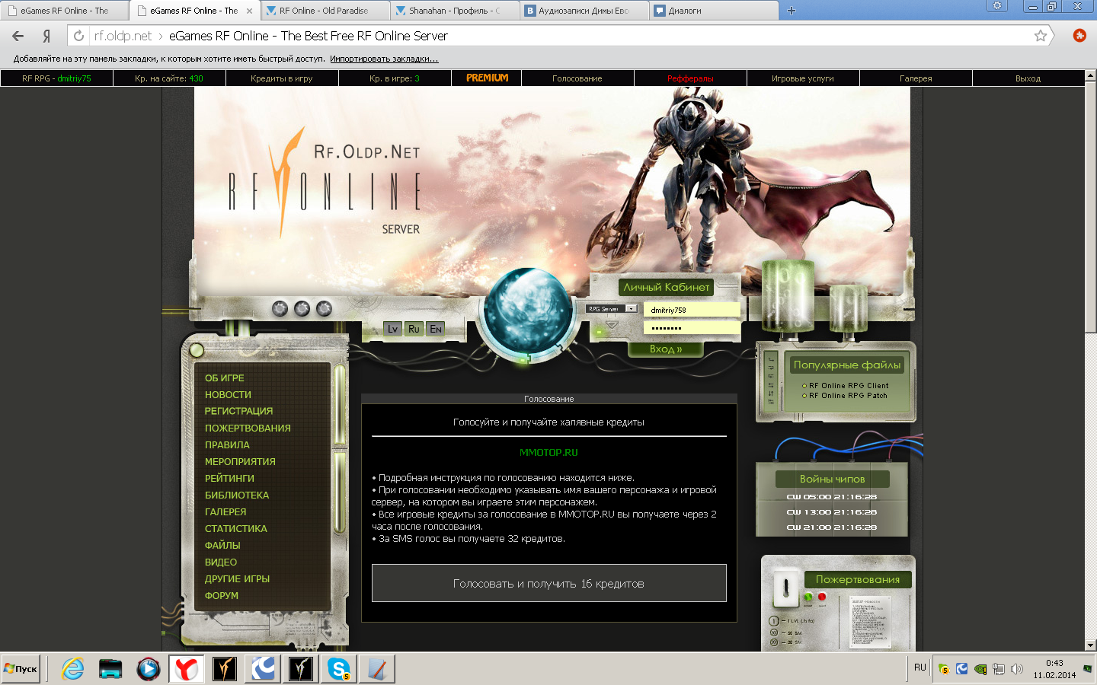Open the dark teal printer-like taskbar icon

click(110, 669)
